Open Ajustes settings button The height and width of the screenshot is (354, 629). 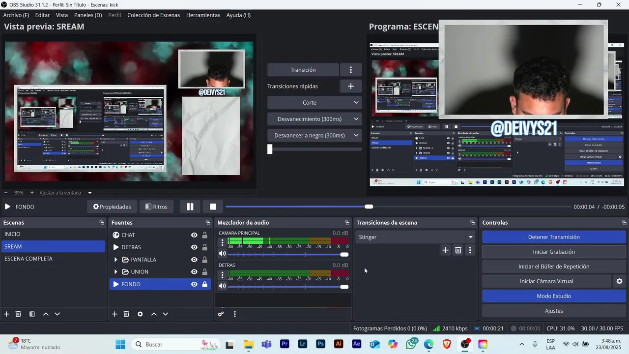click(x=554, y=311)
